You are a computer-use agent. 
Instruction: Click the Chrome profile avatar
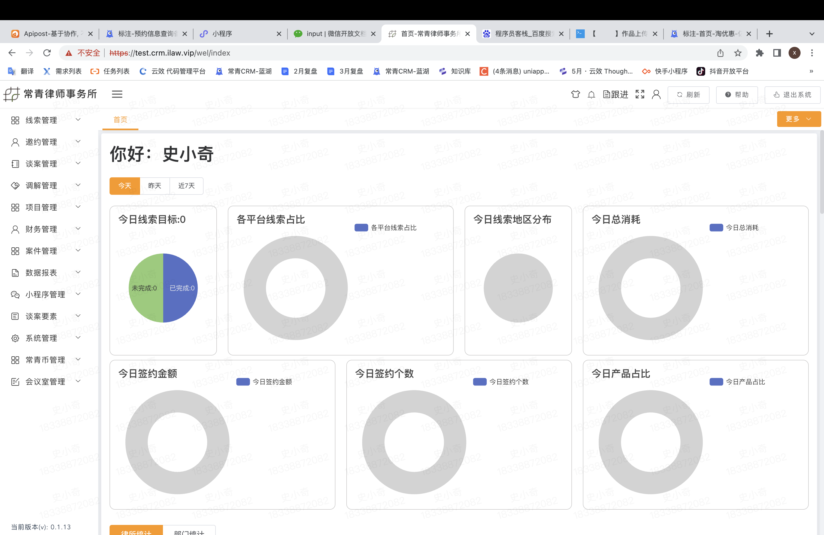(795, 53)
